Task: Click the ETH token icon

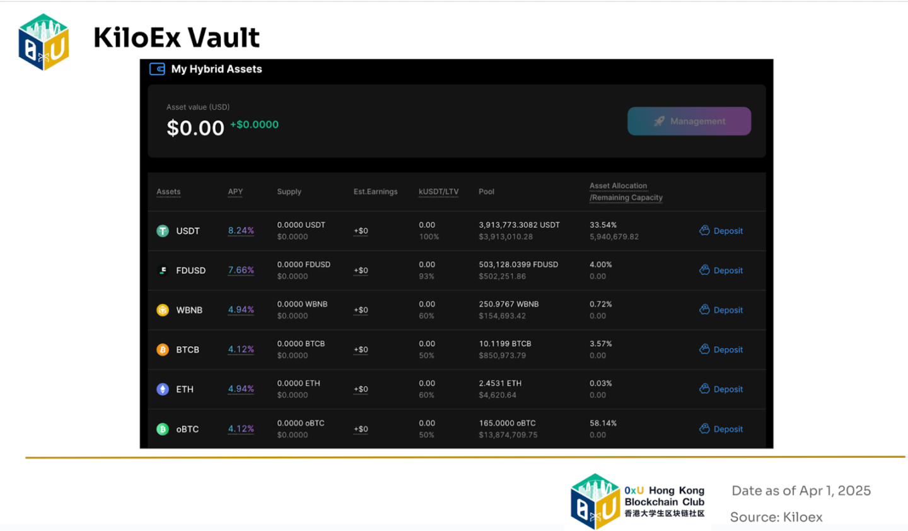Action: pos(163,389)
